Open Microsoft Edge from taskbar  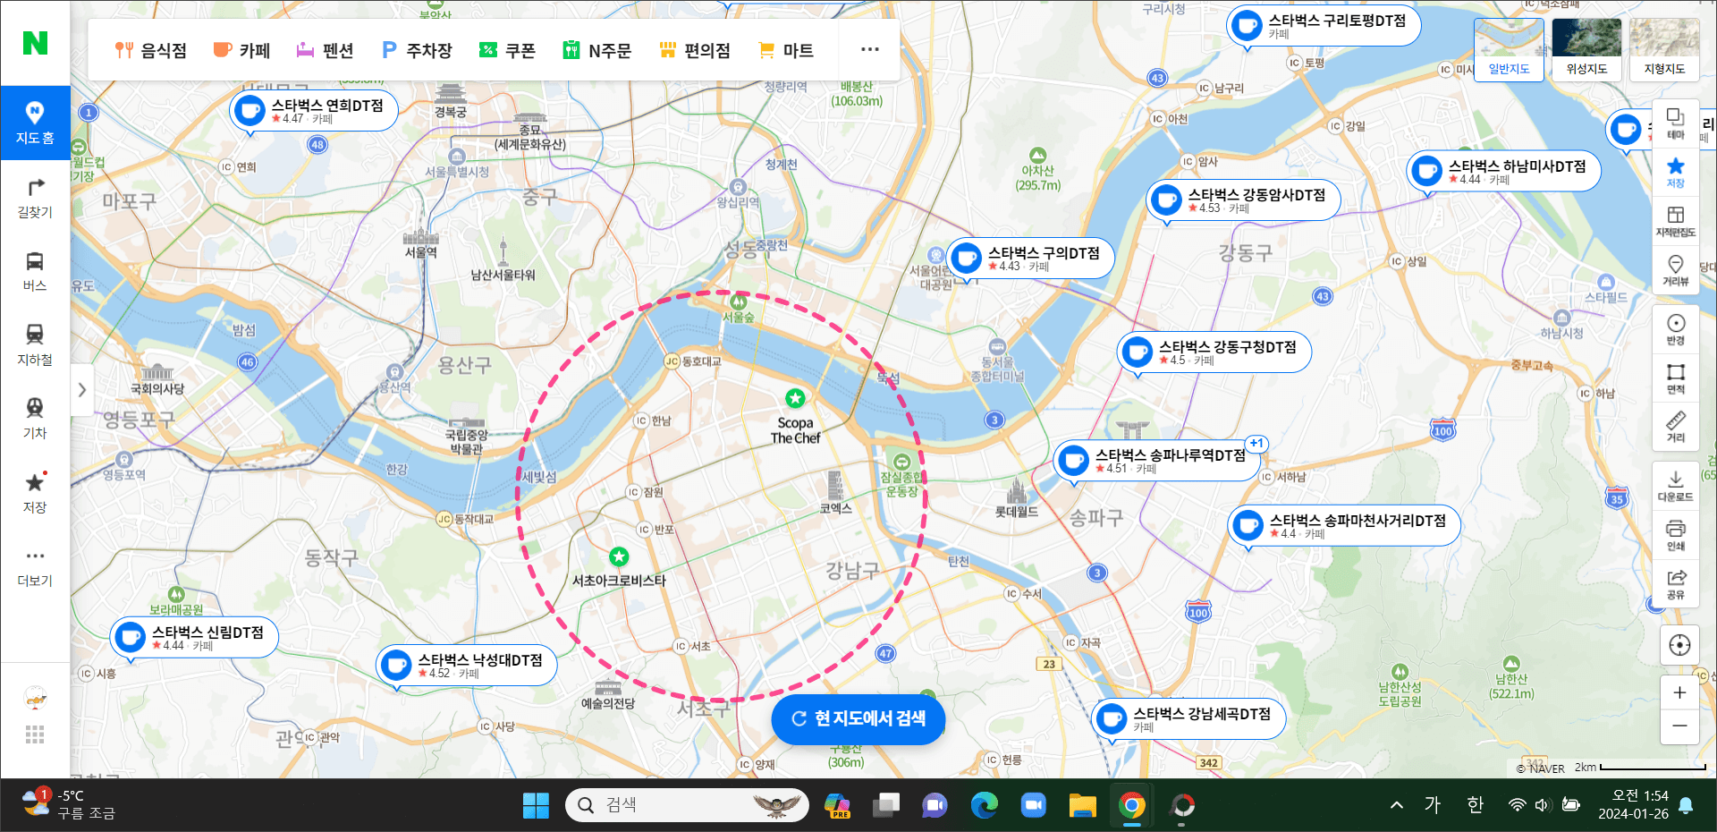pos(985,805)
